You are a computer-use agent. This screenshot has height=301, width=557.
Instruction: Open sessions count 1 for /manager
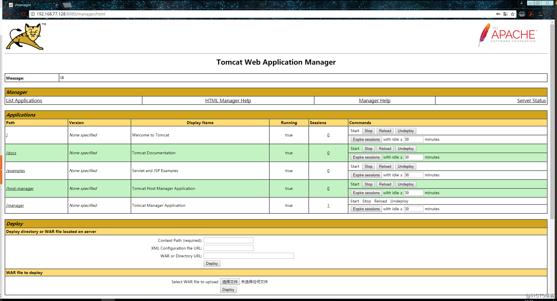(x=328, y=205)
